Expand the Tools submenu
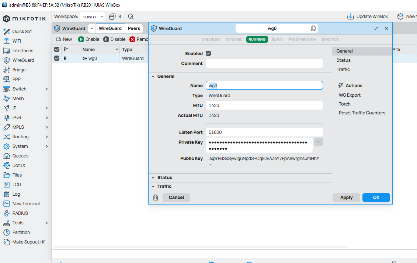 point(47,223)
